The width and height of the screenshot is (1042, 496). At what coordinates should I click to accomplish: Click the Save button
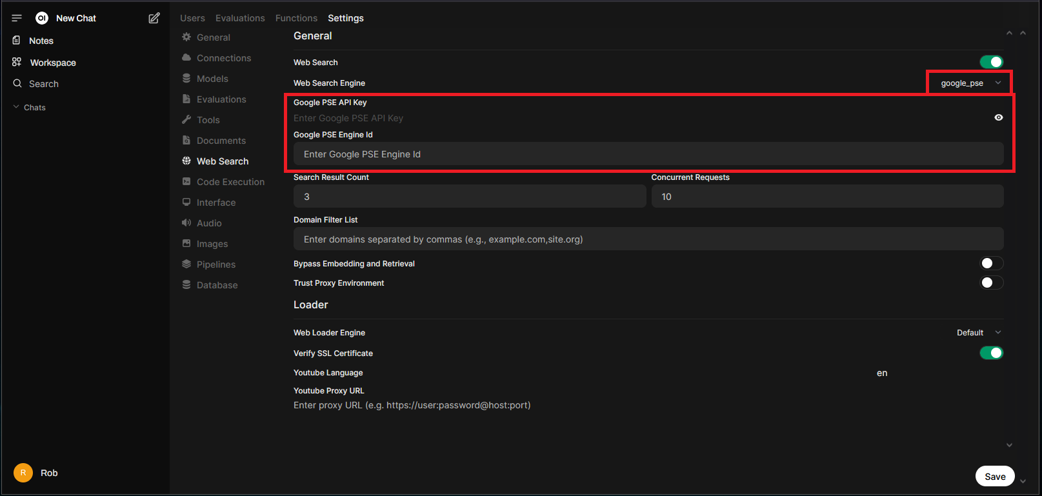point(995,477)
